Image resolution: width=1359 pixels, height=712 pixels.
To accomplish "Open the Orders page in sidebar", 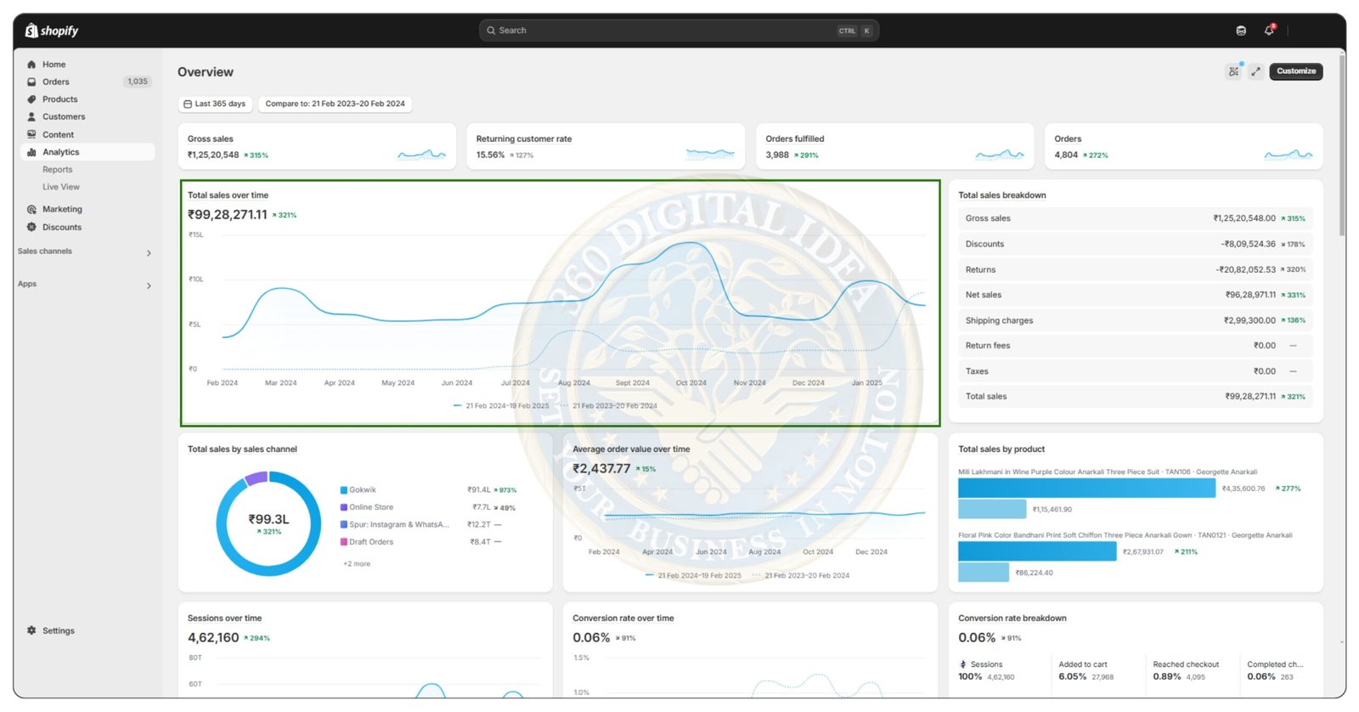I will tap(56, 82).
